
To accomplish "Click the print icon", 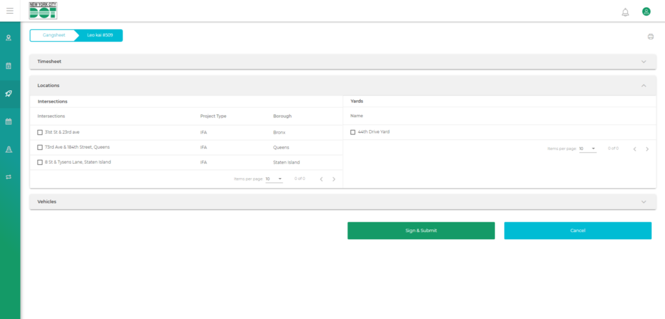I will click(650, 36).
